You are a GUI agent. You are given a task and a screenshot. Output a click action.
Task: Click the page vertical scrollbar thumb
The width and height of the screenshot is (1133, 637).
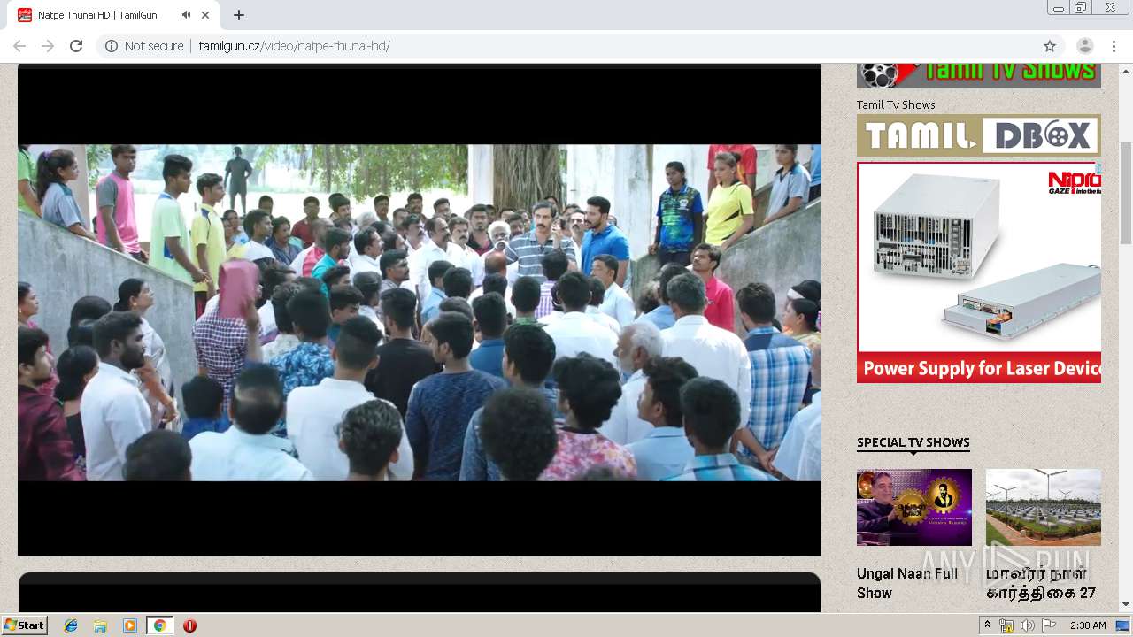pyautogui.click(x=1126, y=192)
